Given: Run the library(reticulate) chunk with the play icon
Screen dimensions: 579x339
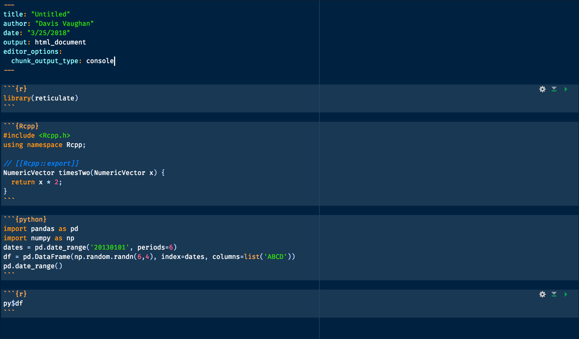Looking at the screenshot, I should tap(566, 89).
